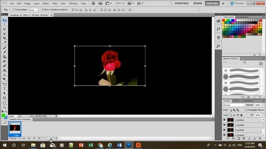Lock transparent pixels
266x149 pixels.
coord(231,115)
